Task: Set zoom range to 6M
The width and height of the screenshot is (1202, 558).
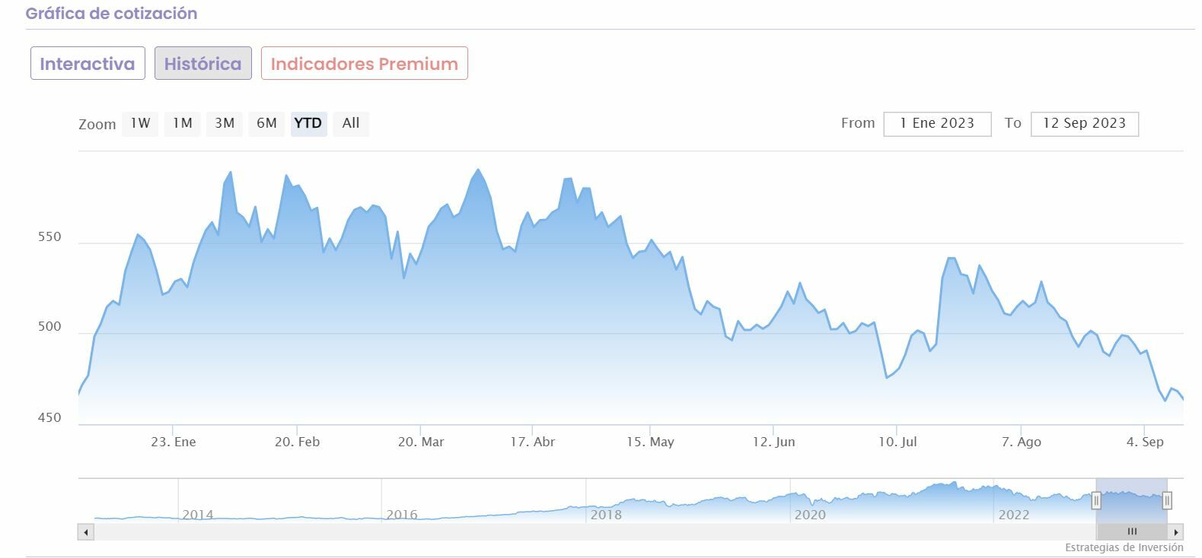Action: (x=266, y=123)
